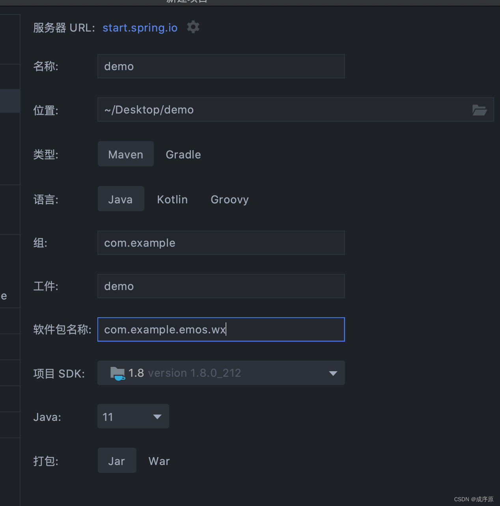Open the Java version dropdown showing 11
The image size is (500, 506).
click(133, 416)
